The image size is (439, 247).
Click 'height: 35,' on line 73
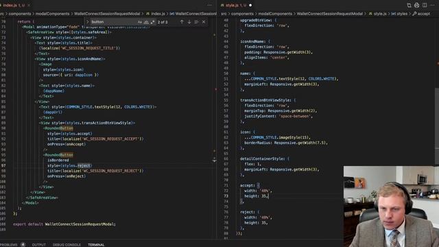click(256, 196)
